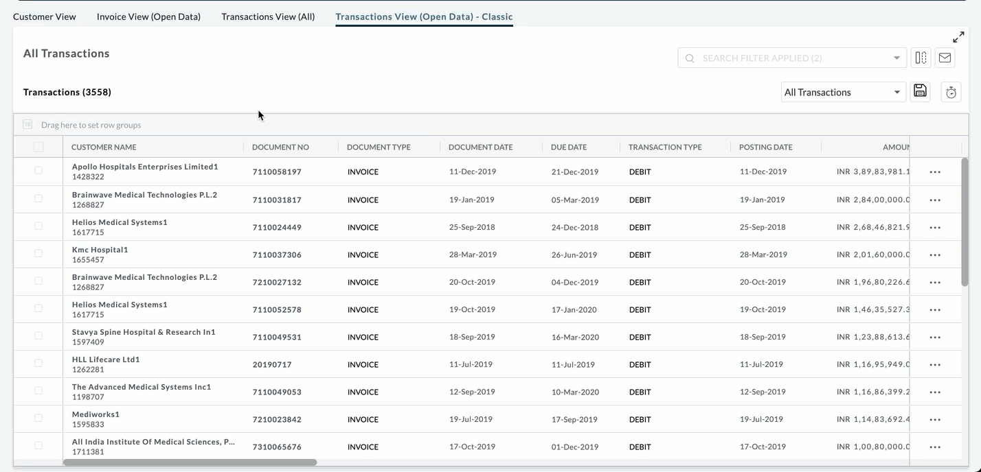This screenshot has width=981, height=472.
Task: Click due date 17-Jan-2020
Action: point(574,309)
